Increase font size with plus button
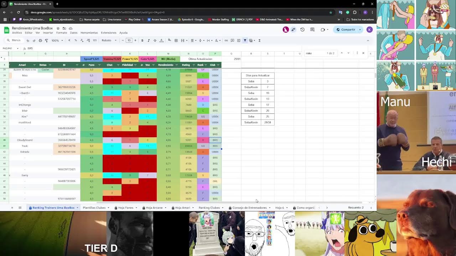This screenshot has width=456, height=256. click(136, 41)
